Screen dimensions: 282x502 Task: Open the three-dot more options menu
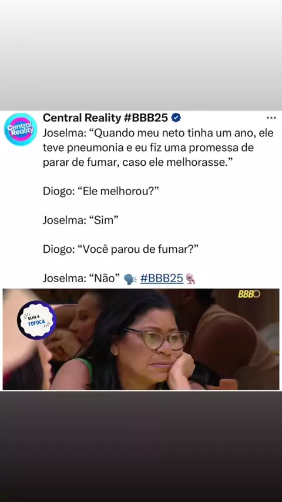[271, 118]
